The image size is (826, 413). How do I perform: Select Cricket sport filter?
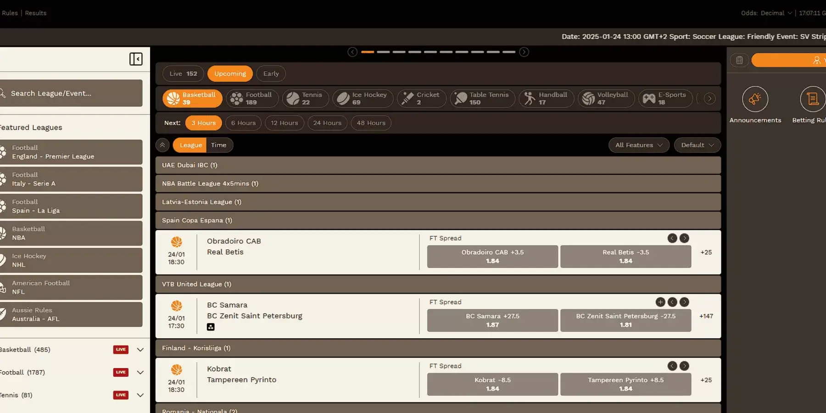click(x=421, y=98)
